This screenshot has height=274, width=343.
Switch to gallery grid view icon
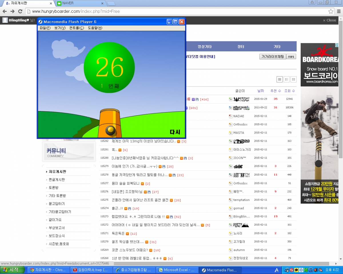pyautogui.click(x=293, y=79)
